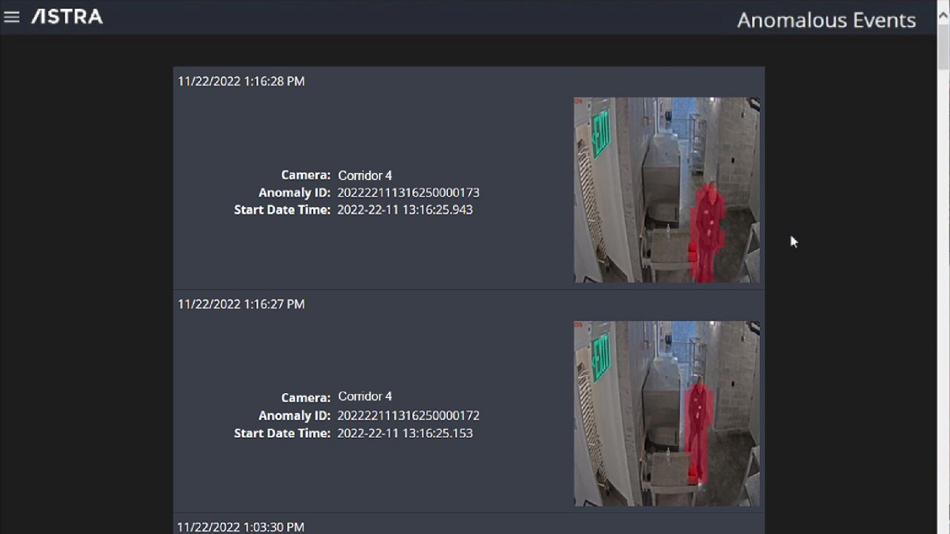Select start time 2022-22-11 13:16:25.153

coord(405,433)
